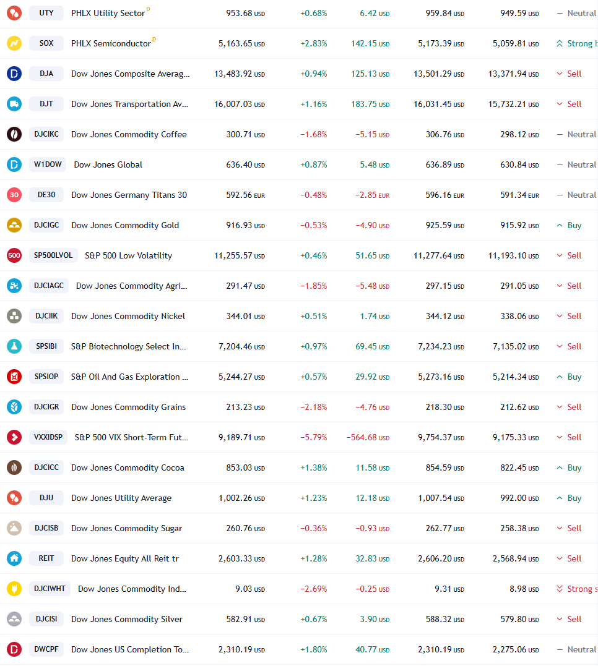Click the DJA index logo icon
Image resolution: width=598 pixels, height=666 pixels.
tap(14, 74)
